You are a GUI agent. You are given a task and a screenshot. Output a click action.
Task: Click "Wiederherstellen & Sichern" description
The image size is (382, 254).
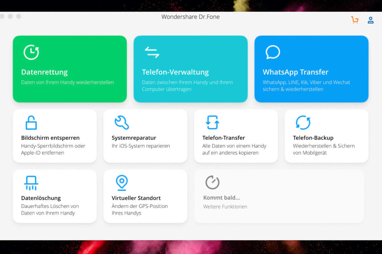324,149
